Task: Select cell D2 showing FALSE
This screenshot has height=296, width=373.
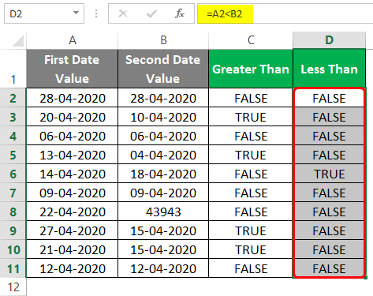Action: pos(329,98)
